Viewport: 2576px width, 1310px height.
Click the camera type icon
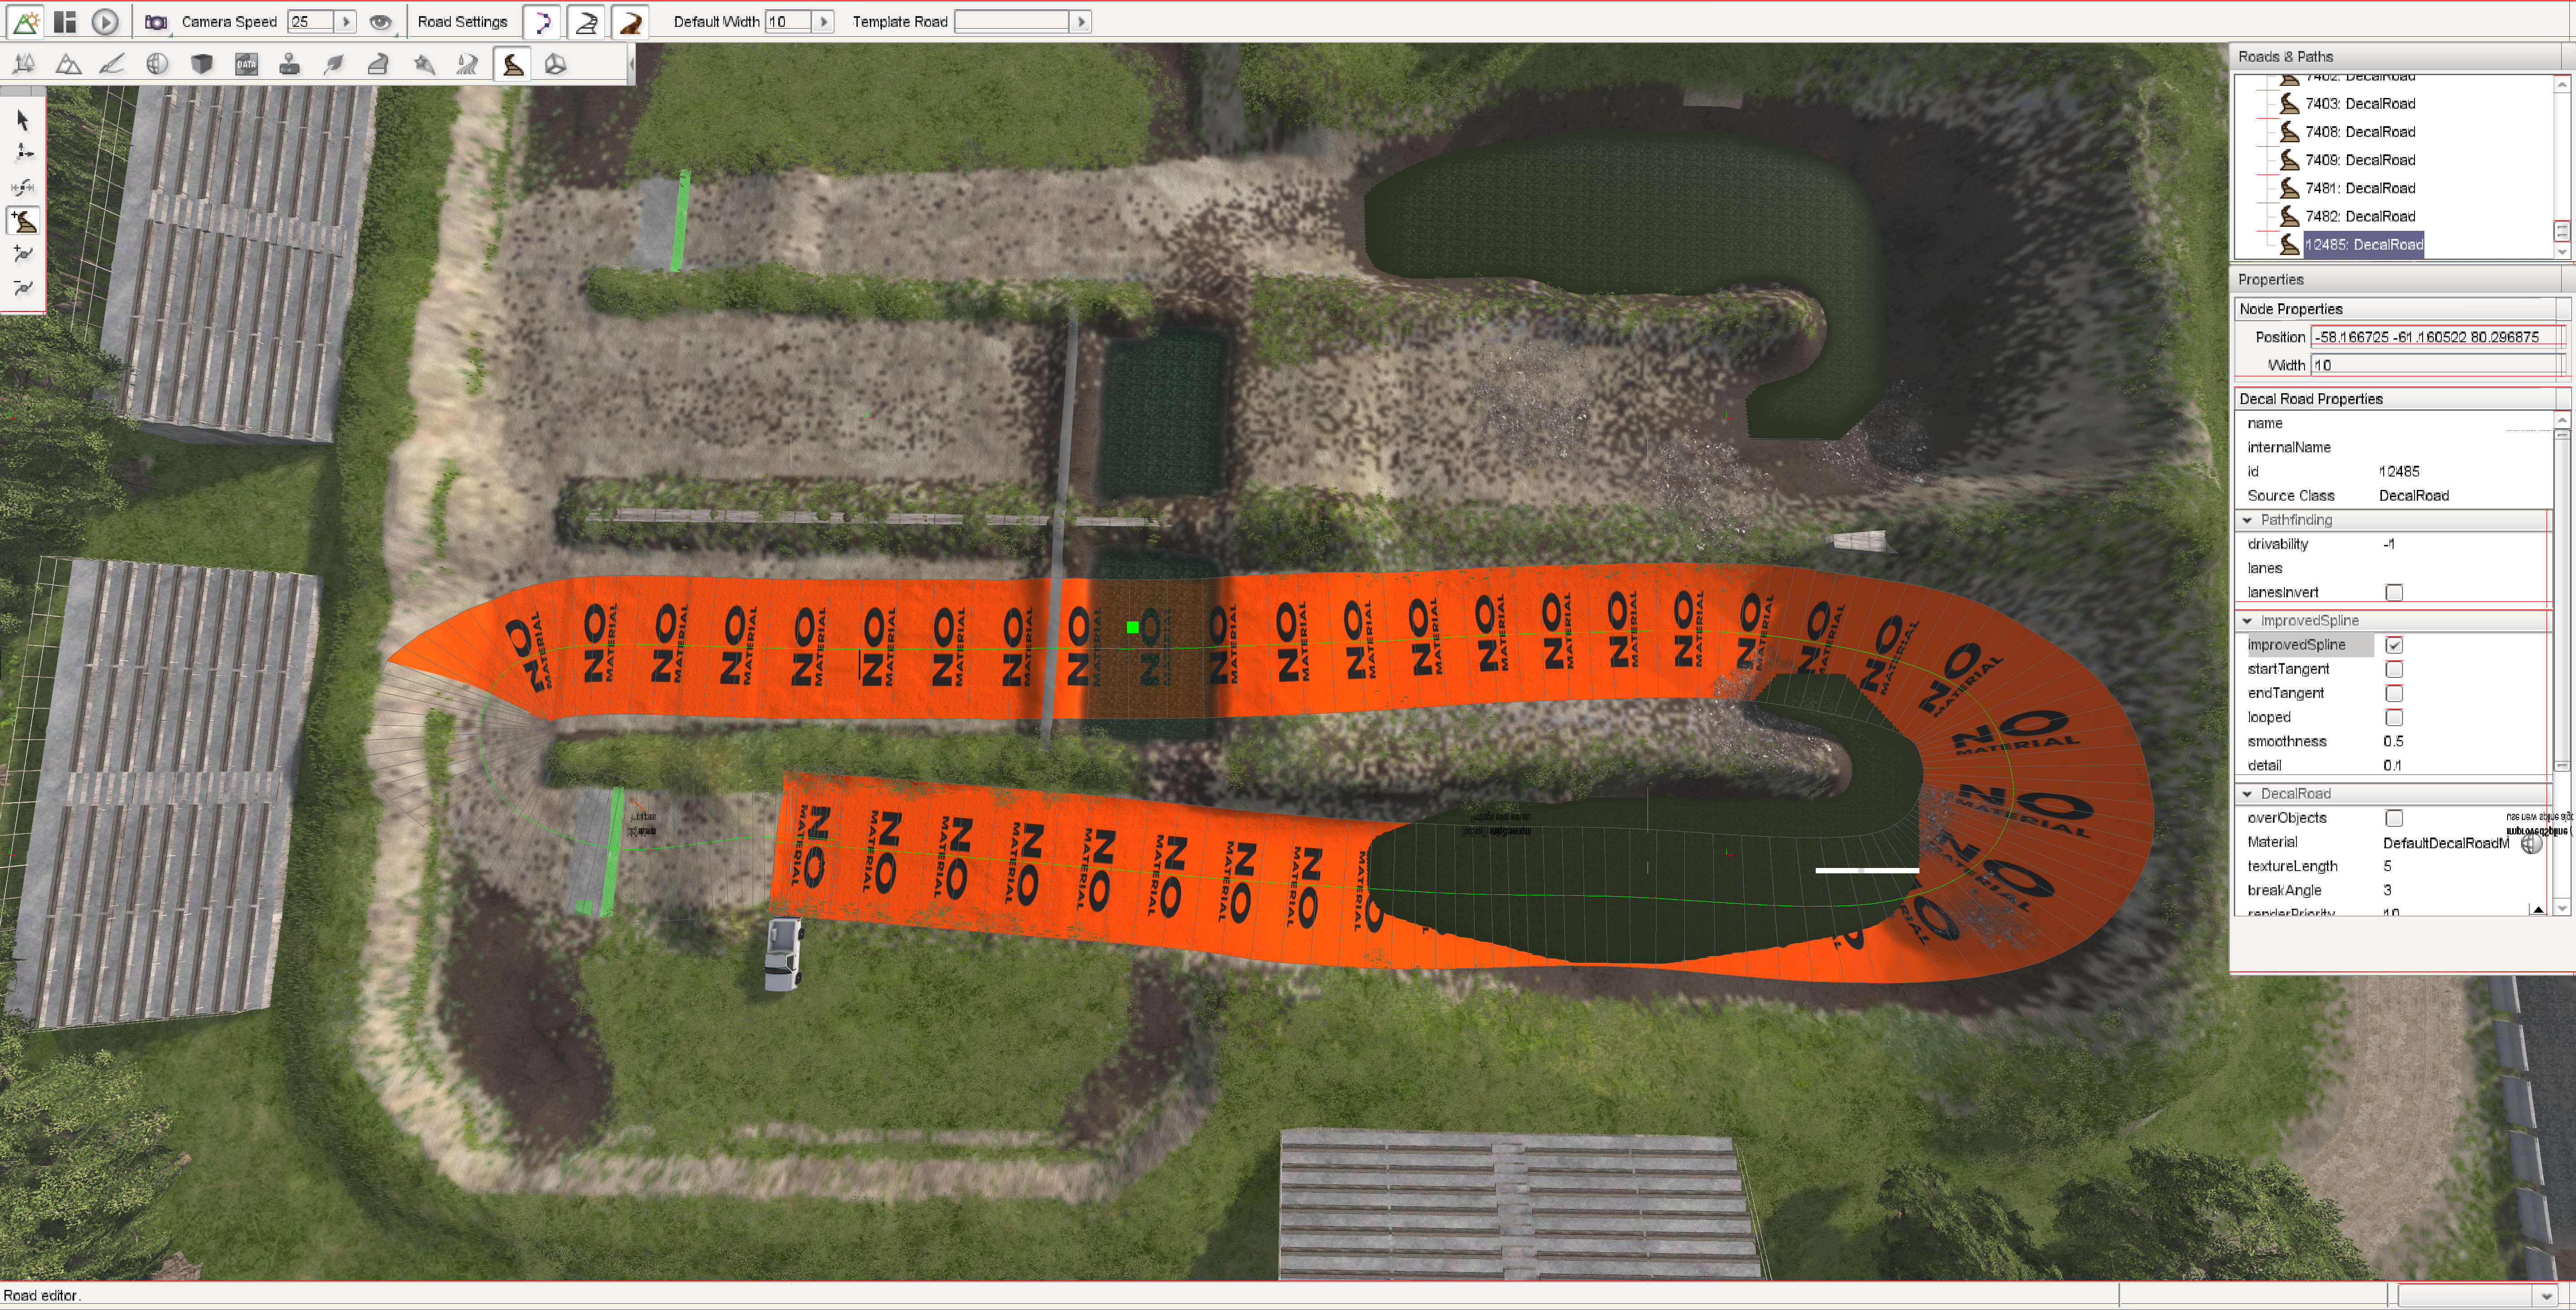coord(155,21)
